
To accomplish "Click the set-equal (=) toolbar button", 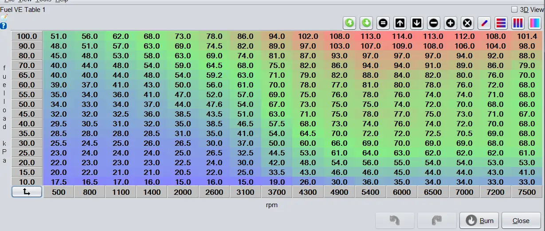I will [383, 23].
